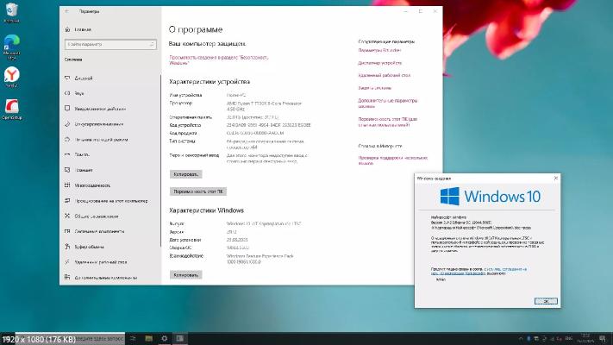Launch Microsoft Edge from the desktop
613x345 pixels.
(11, 47)
